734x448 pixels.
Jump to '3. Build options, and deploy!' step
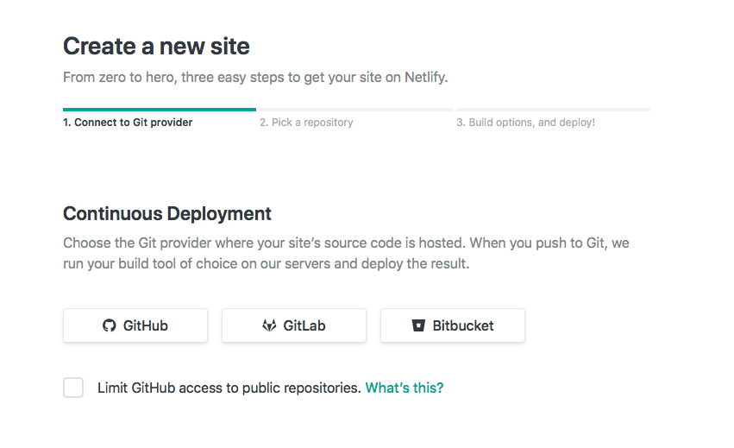tap(525, 123)
